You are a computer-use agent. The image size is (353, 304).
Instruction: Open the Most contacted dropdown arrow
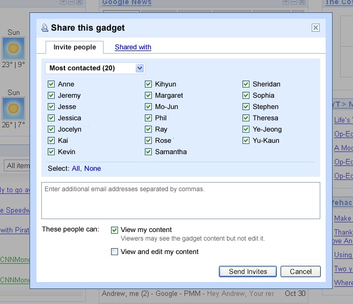(139, 68)
